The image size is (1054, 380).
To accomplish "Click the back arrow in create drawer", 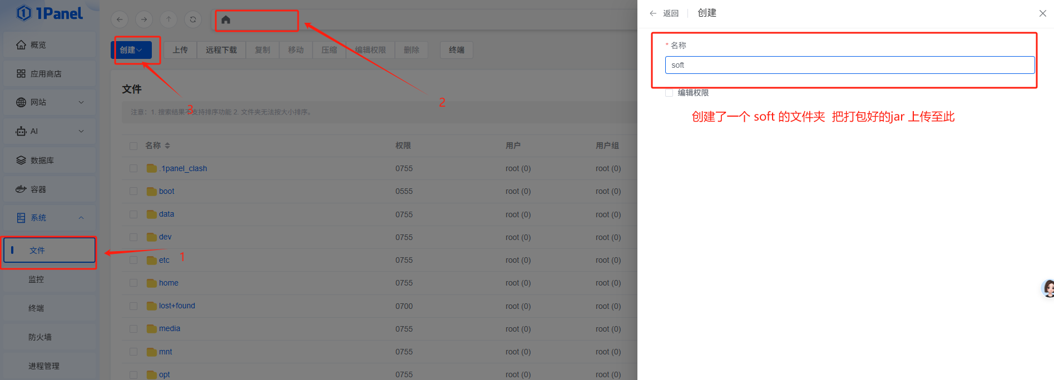I will tap(653, 13).
